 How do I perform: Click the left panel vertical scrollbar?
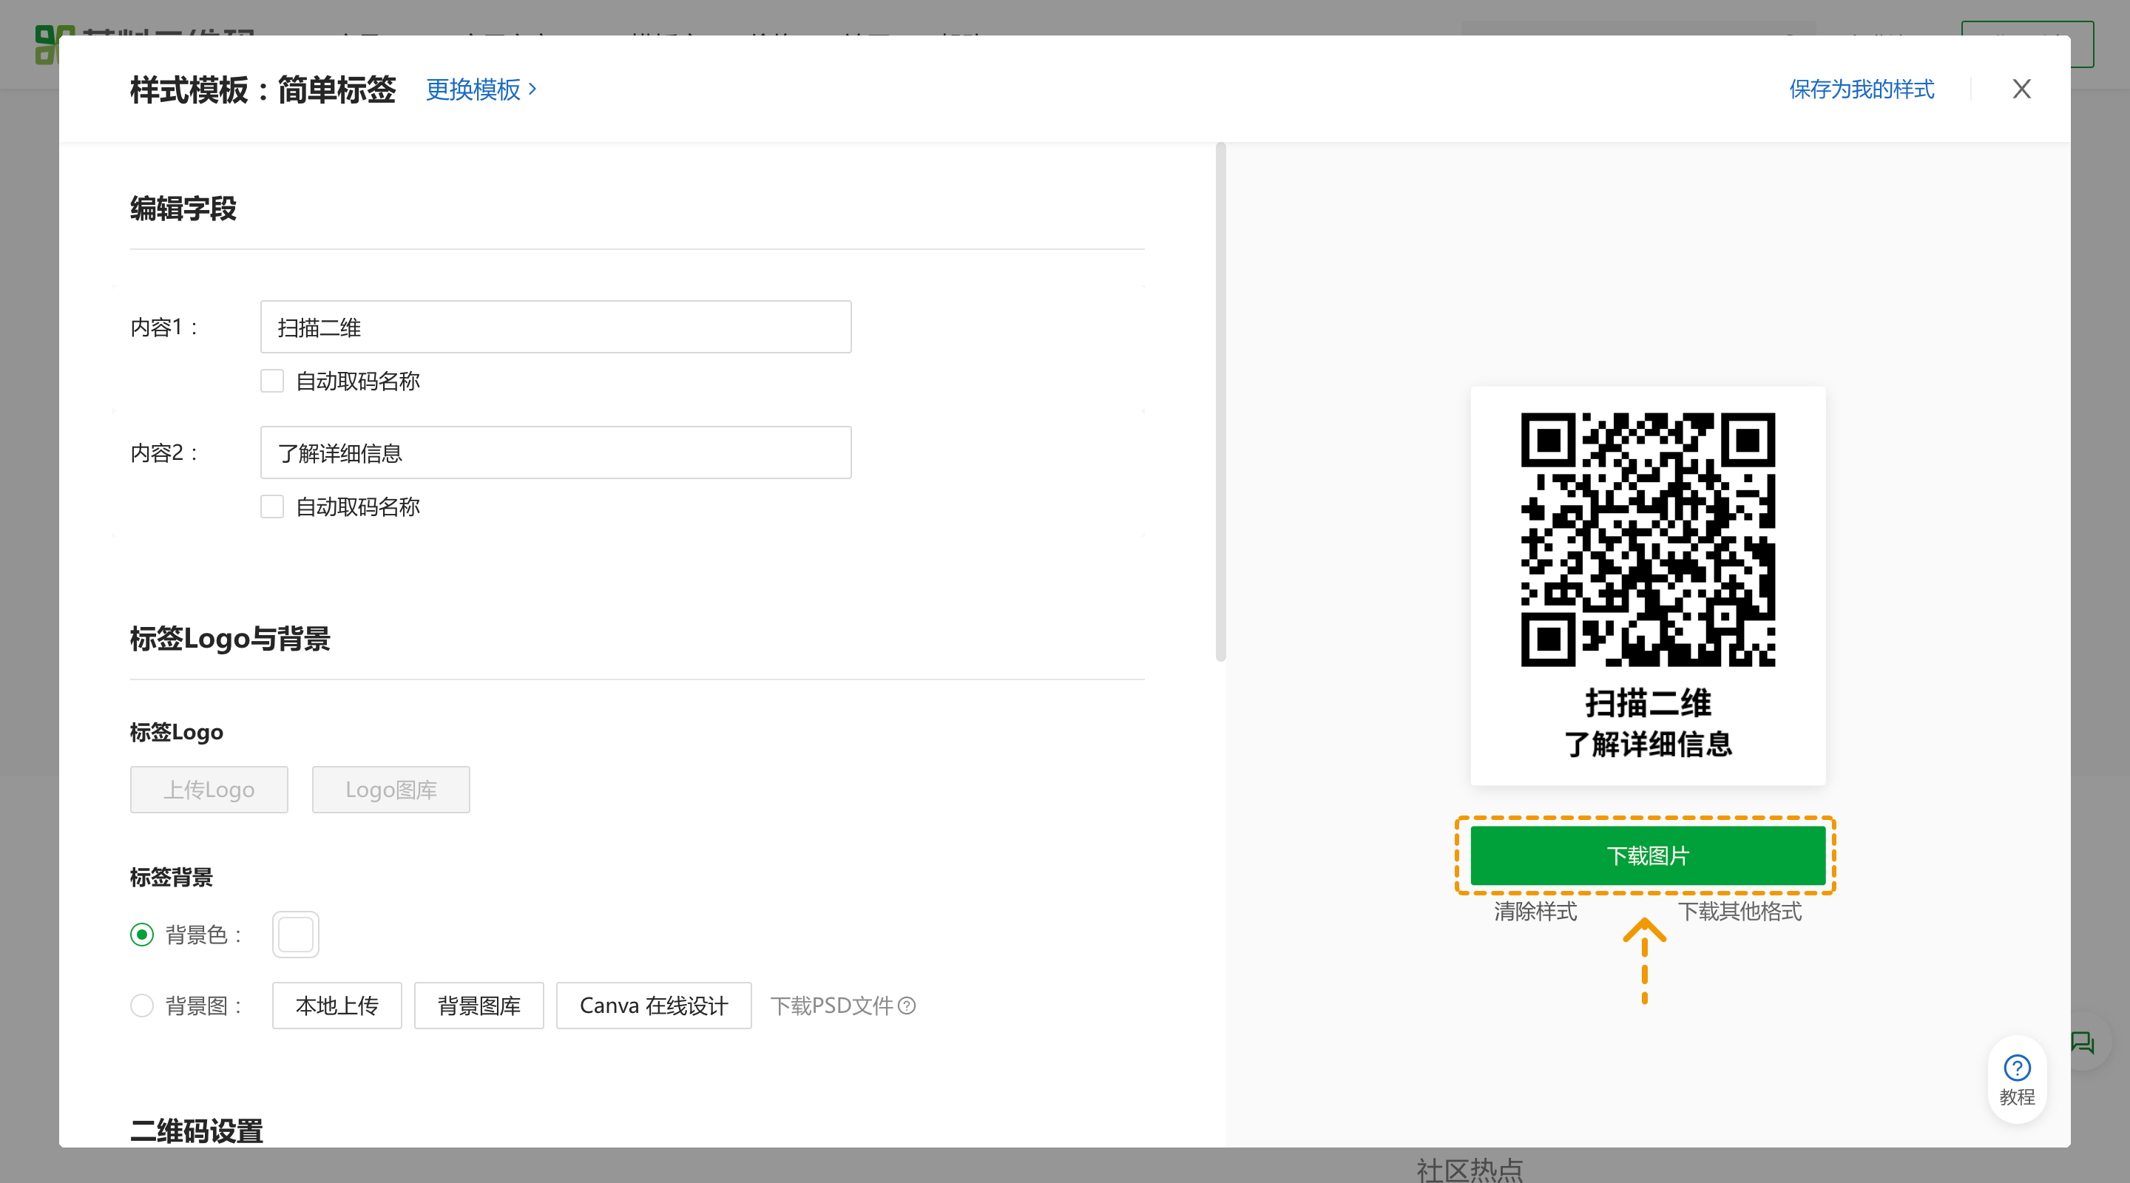coord(1220,401)
